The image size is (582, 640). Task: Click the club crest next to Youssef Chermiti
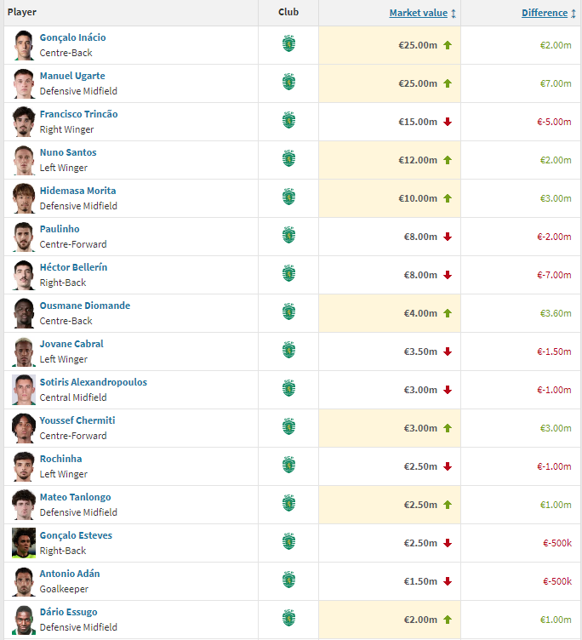(x=288, y=426)
